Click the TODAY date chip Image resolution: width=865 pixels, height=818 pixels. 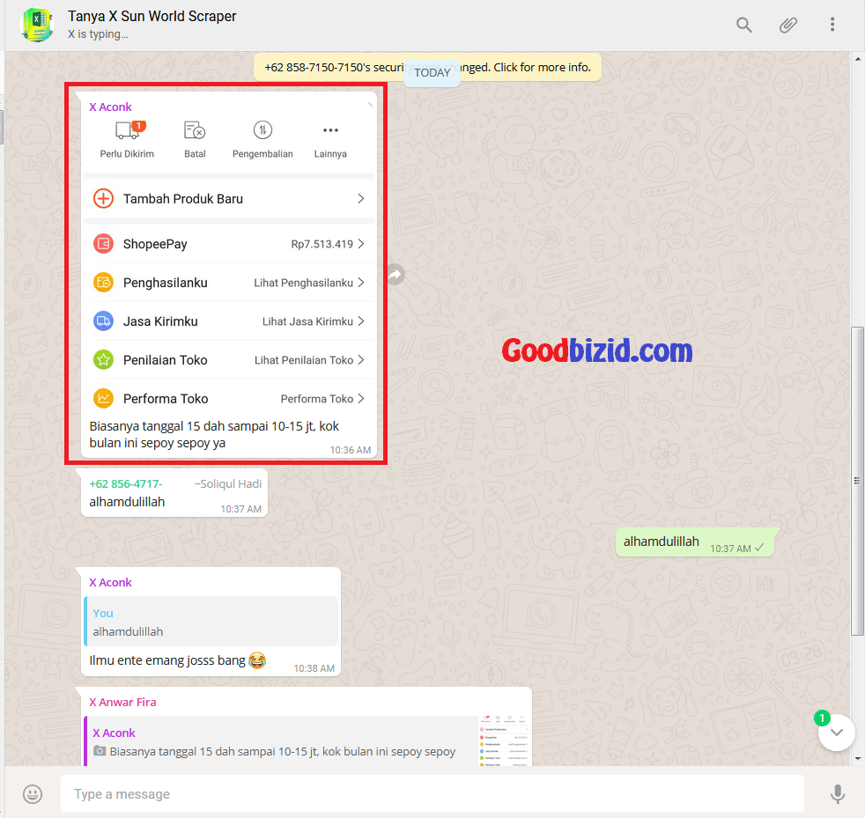[432, 73]
